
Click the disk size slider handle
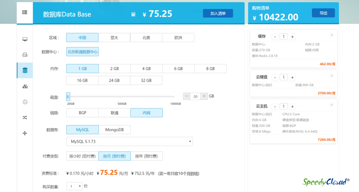68,97
